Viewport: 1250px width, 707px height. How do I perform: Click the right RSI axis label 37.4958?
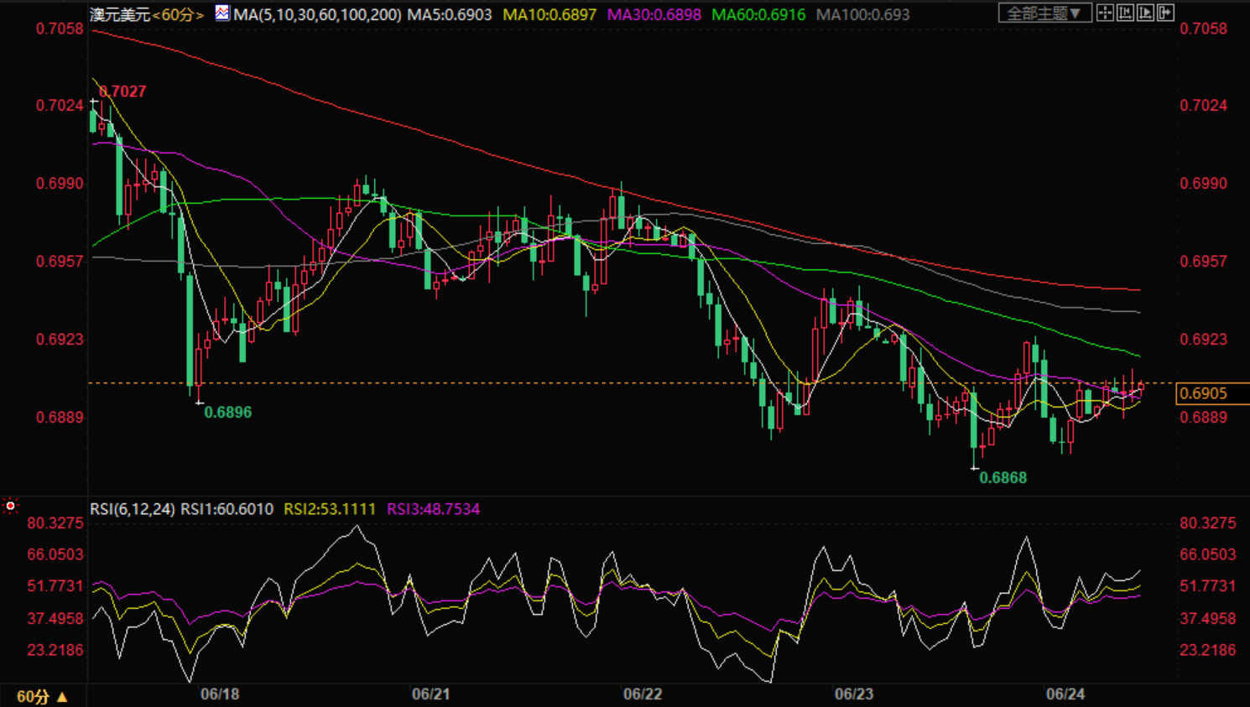click(x=1208, y=618)
